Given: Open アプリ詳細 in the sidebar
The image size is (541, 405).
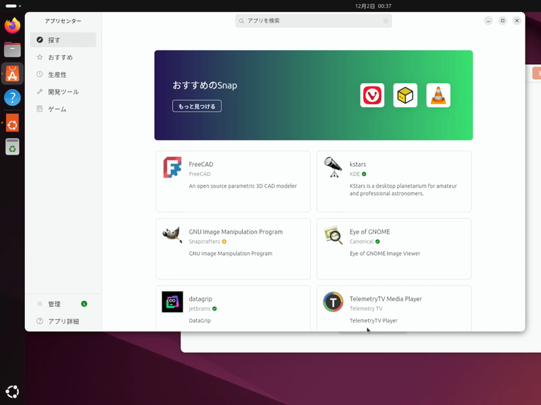Looking at the screenshot, I should click(x=63, y=321).
